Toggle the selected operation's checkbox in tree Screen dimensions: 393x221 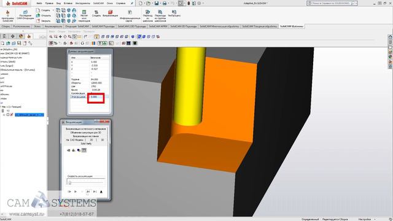(x=8, y=115)
